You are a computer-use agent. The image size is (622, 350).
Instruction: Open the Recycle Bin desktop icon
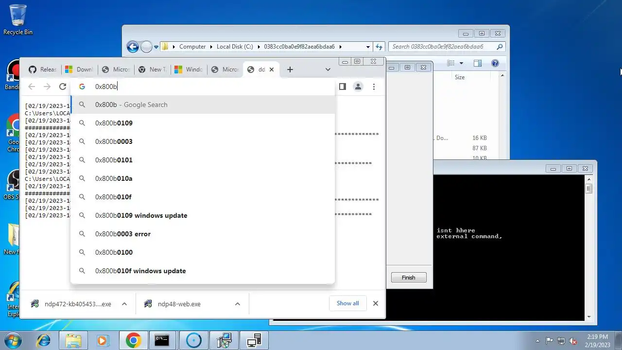[18, 19]
